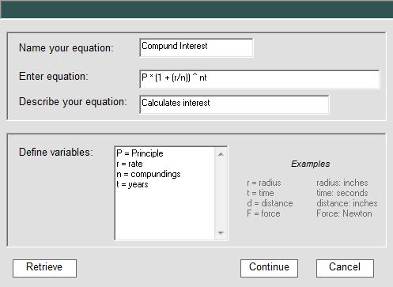Click up arrow of variables scrollbar

click(x=221, y=154)
